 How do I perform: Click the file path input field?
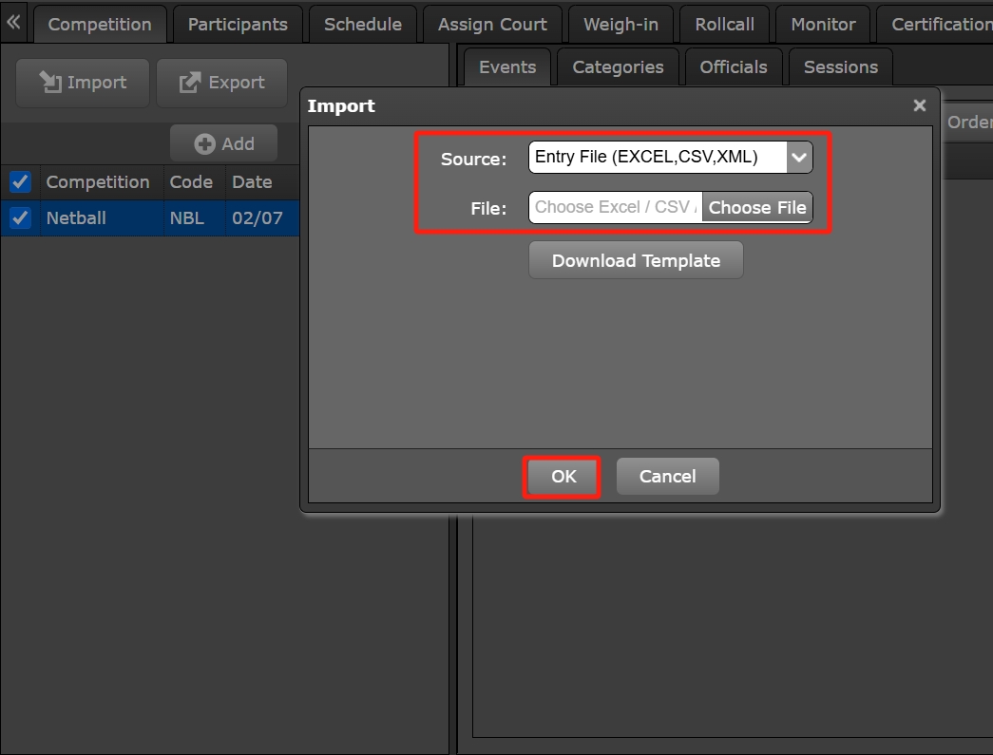click(615, 207)
